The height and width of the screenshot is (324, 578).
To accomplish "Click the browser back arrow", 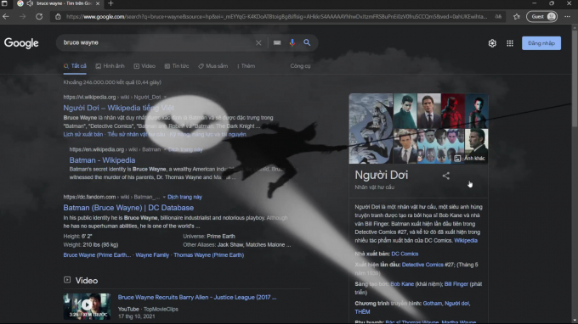I will [6, 17].
